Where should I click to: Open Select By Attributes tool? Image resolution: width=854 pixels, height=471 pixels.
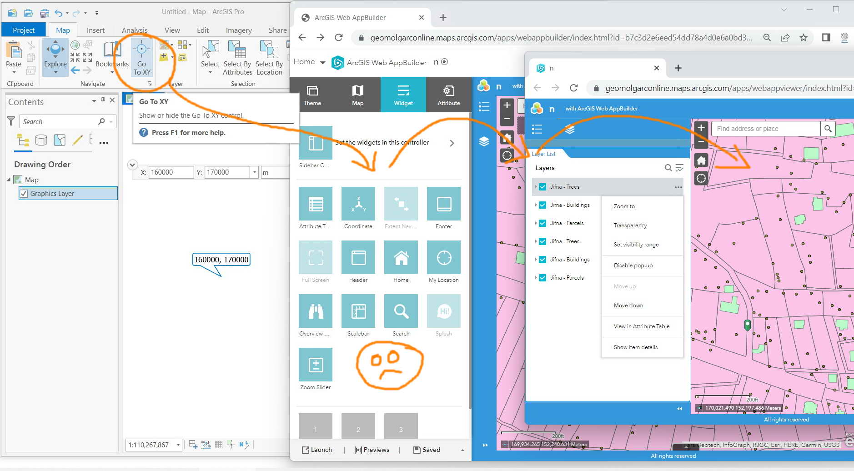point(237,57)
